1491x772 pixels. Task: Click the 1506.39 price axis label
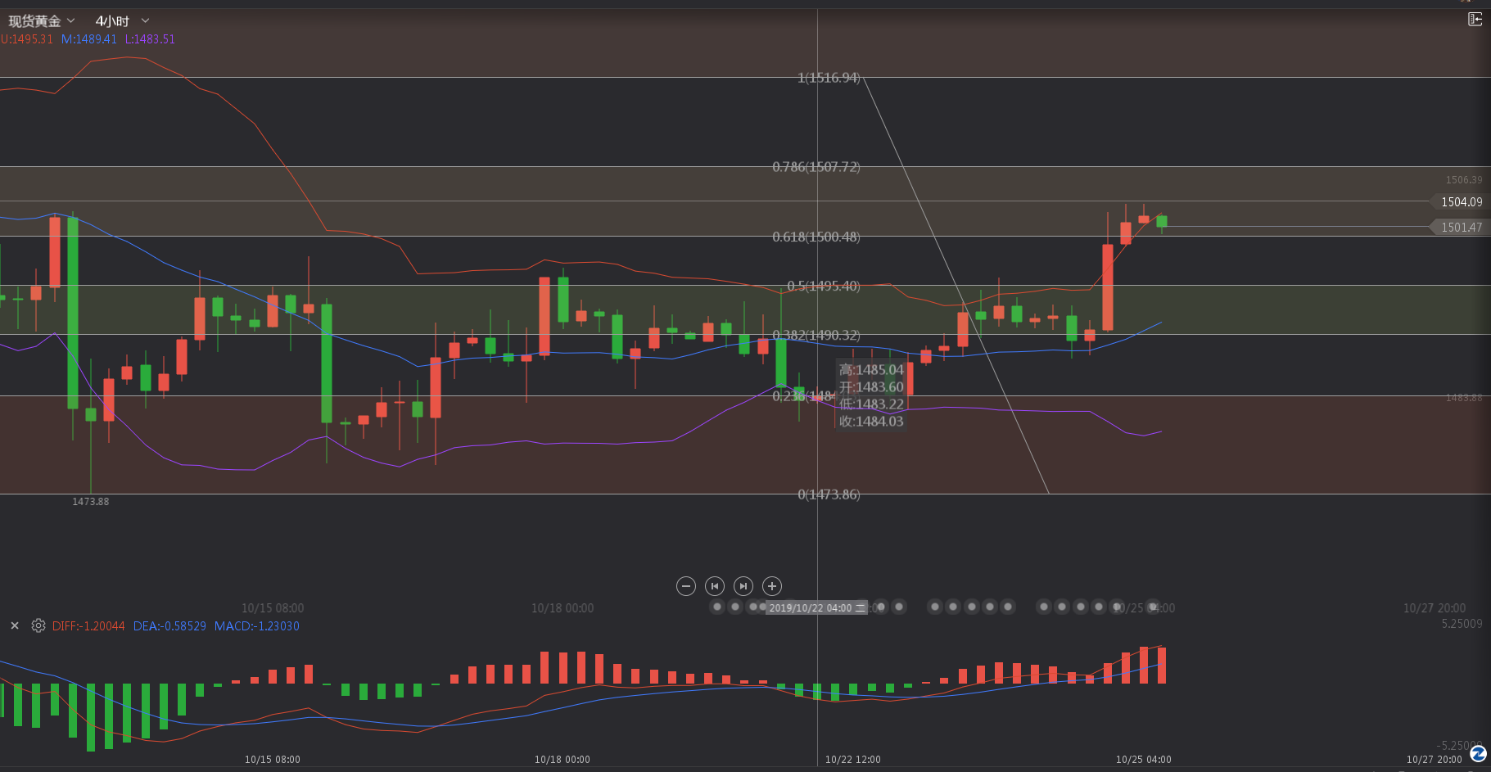(x=1464, y=180)
